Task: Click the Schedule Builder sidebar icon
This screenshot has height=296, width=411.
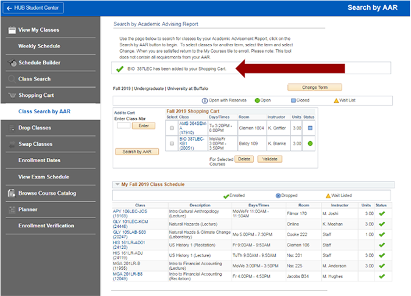Action: [x=12, y=63]
